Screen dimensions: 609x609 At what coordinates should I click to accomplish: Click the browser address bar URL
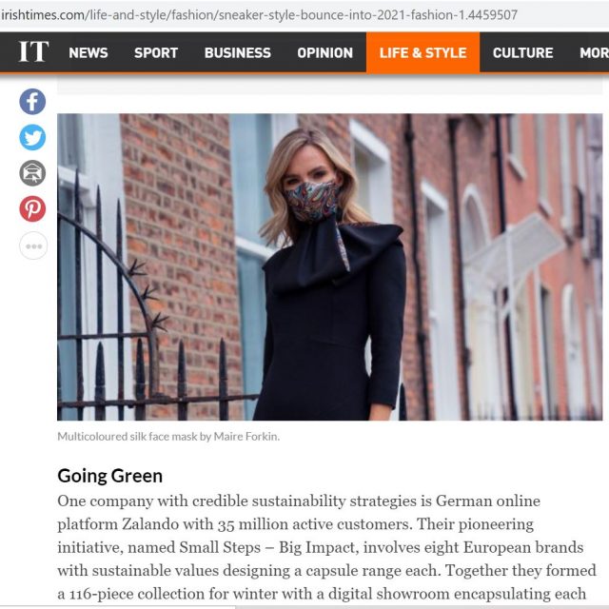click(259, 15)
